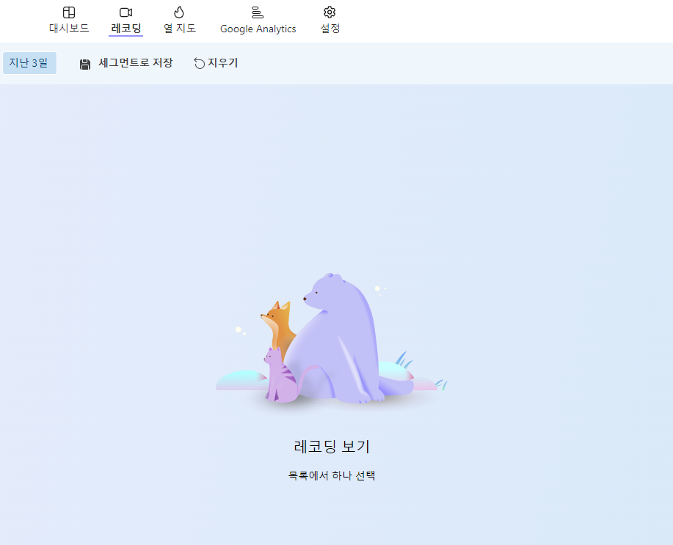Click the Google Analytics stacked-lines icon
The image size is (673, 545).
(x=258, y=12)
